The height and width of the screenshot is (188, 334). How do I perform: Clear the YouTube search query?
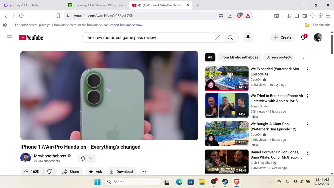(218, 37)
